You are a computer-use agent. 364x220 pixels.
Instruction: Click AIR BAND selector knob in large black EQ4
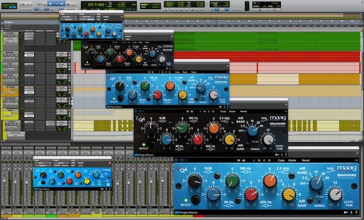coord(252,131)
